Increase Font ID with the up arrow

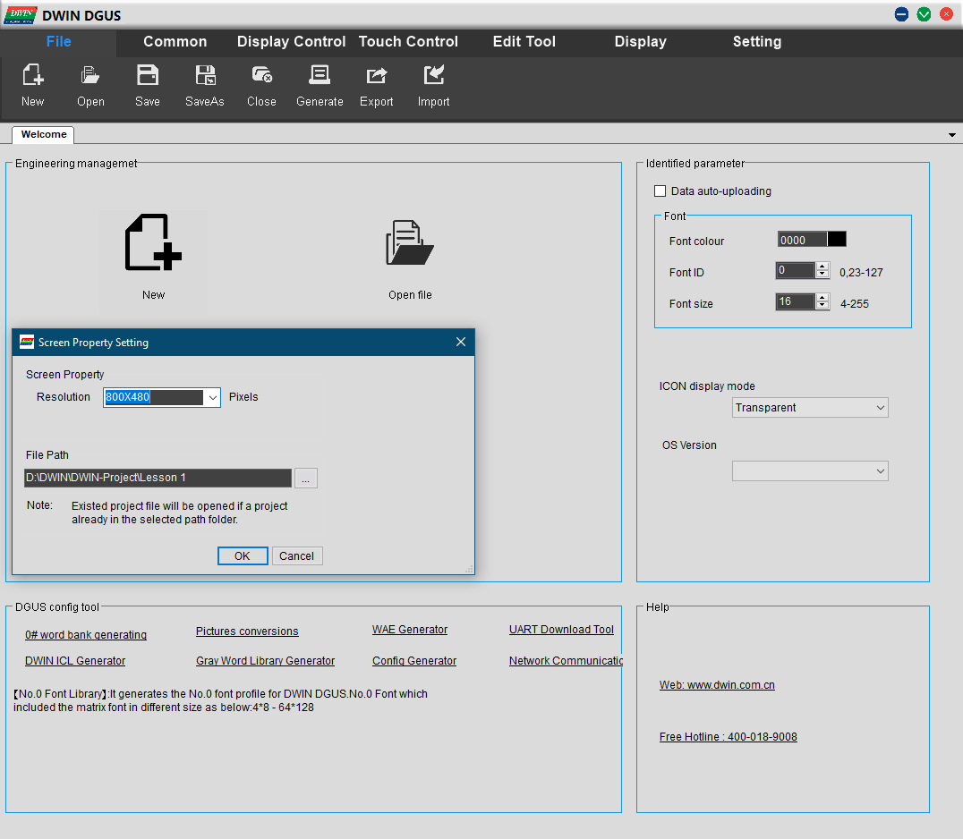tap(822, 267)
